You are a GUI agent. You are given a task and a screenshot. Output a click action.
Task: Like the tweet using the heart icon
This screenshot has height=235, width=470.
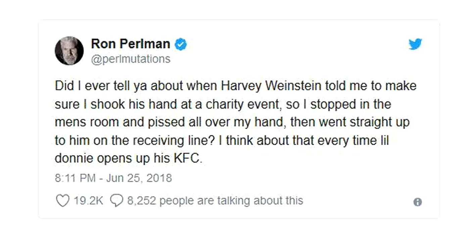(x=62, y=201)
